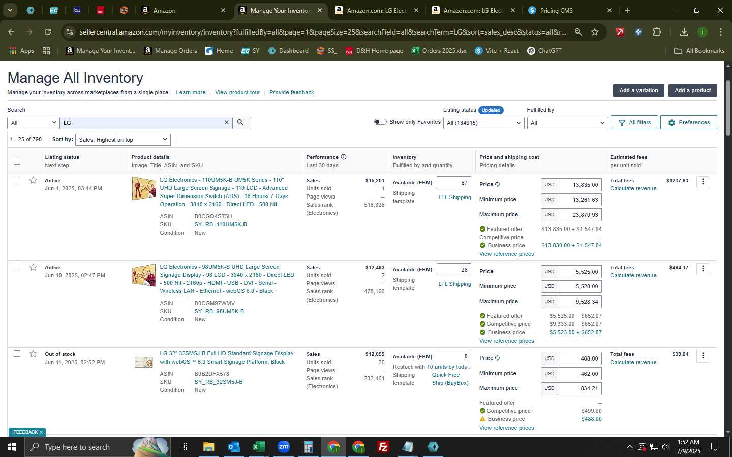The height and width of the screenshot is (457, 732).
Task: Click the search magnifier button beside LG
Action: pyautogui.click(x=241, y=123)
